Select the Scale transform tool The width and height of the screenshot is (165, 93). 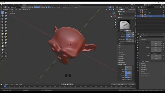click(2, 56)
